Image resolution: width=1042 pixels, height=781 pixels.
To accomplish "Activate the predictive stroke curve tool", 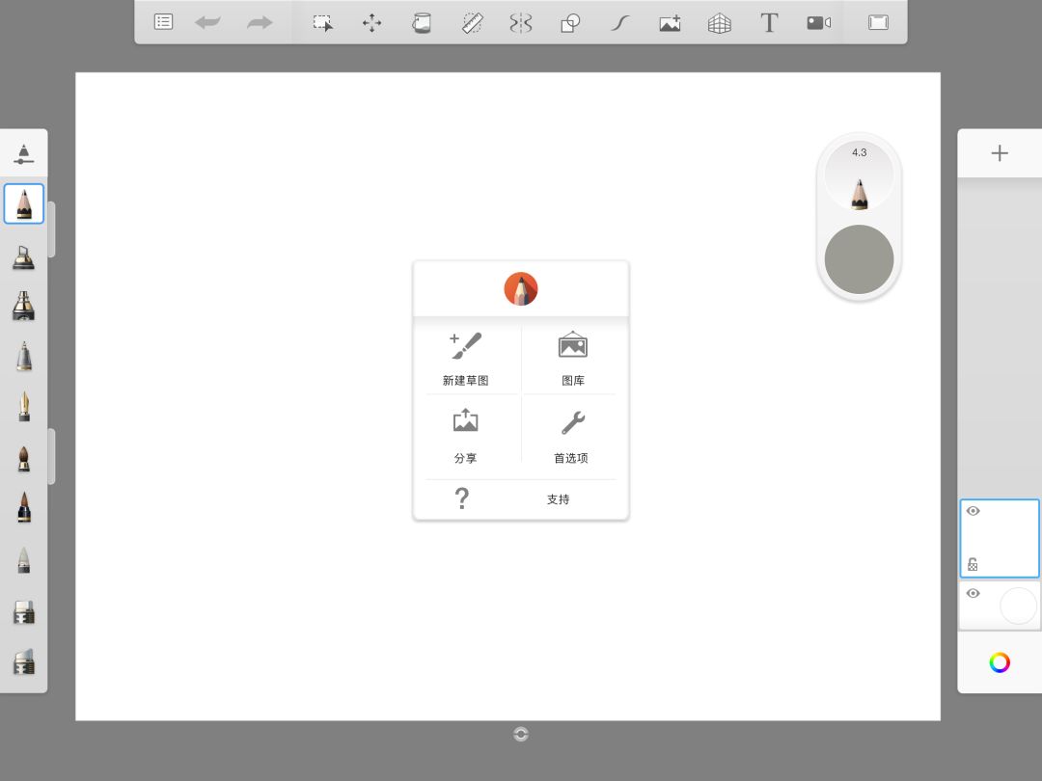I will [x=619, y=23].
